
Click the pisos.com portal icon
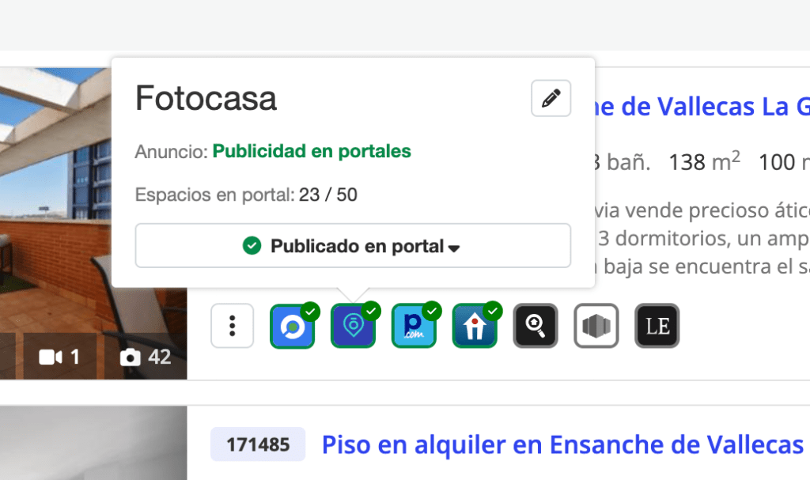pos(414,326)
